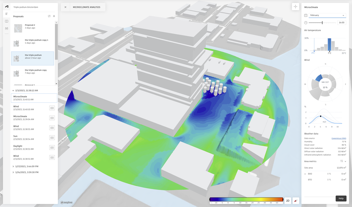Click the calendar icon beside the month selector
The height and width of the screenshot is (207, 352).
click(306, 15)
